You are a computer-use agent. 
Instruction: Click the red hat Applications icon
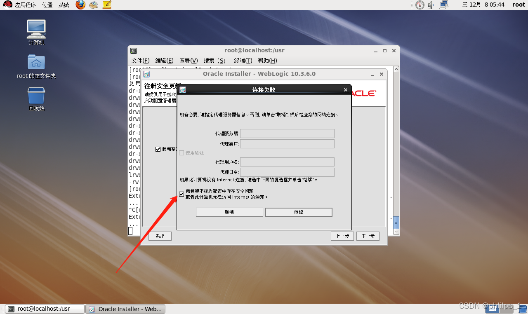[7, 5]
